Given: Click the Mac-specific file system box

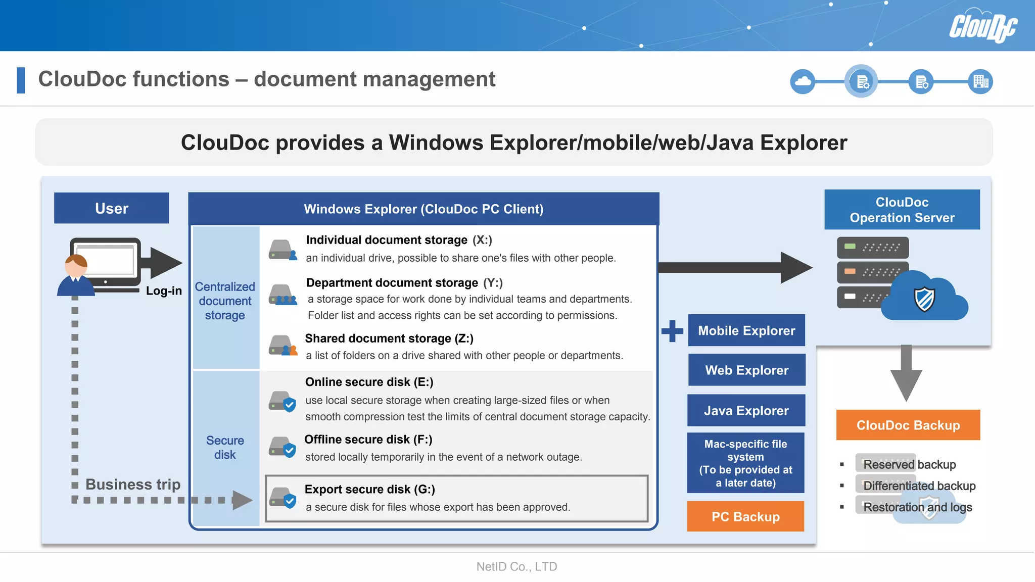Looking at the screenshot, I should 745,463.
